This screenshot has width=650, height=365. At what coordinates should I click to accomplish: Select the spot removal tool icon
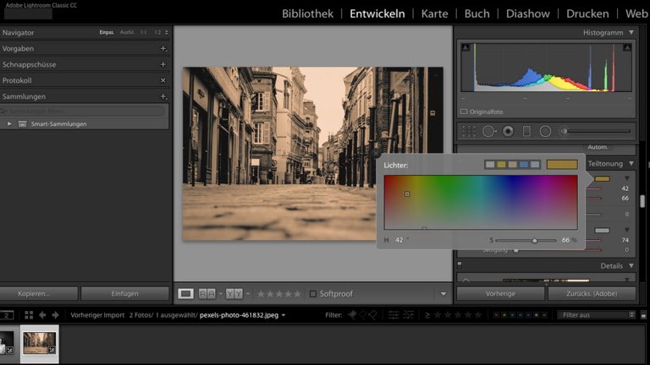tap(488, 131)
